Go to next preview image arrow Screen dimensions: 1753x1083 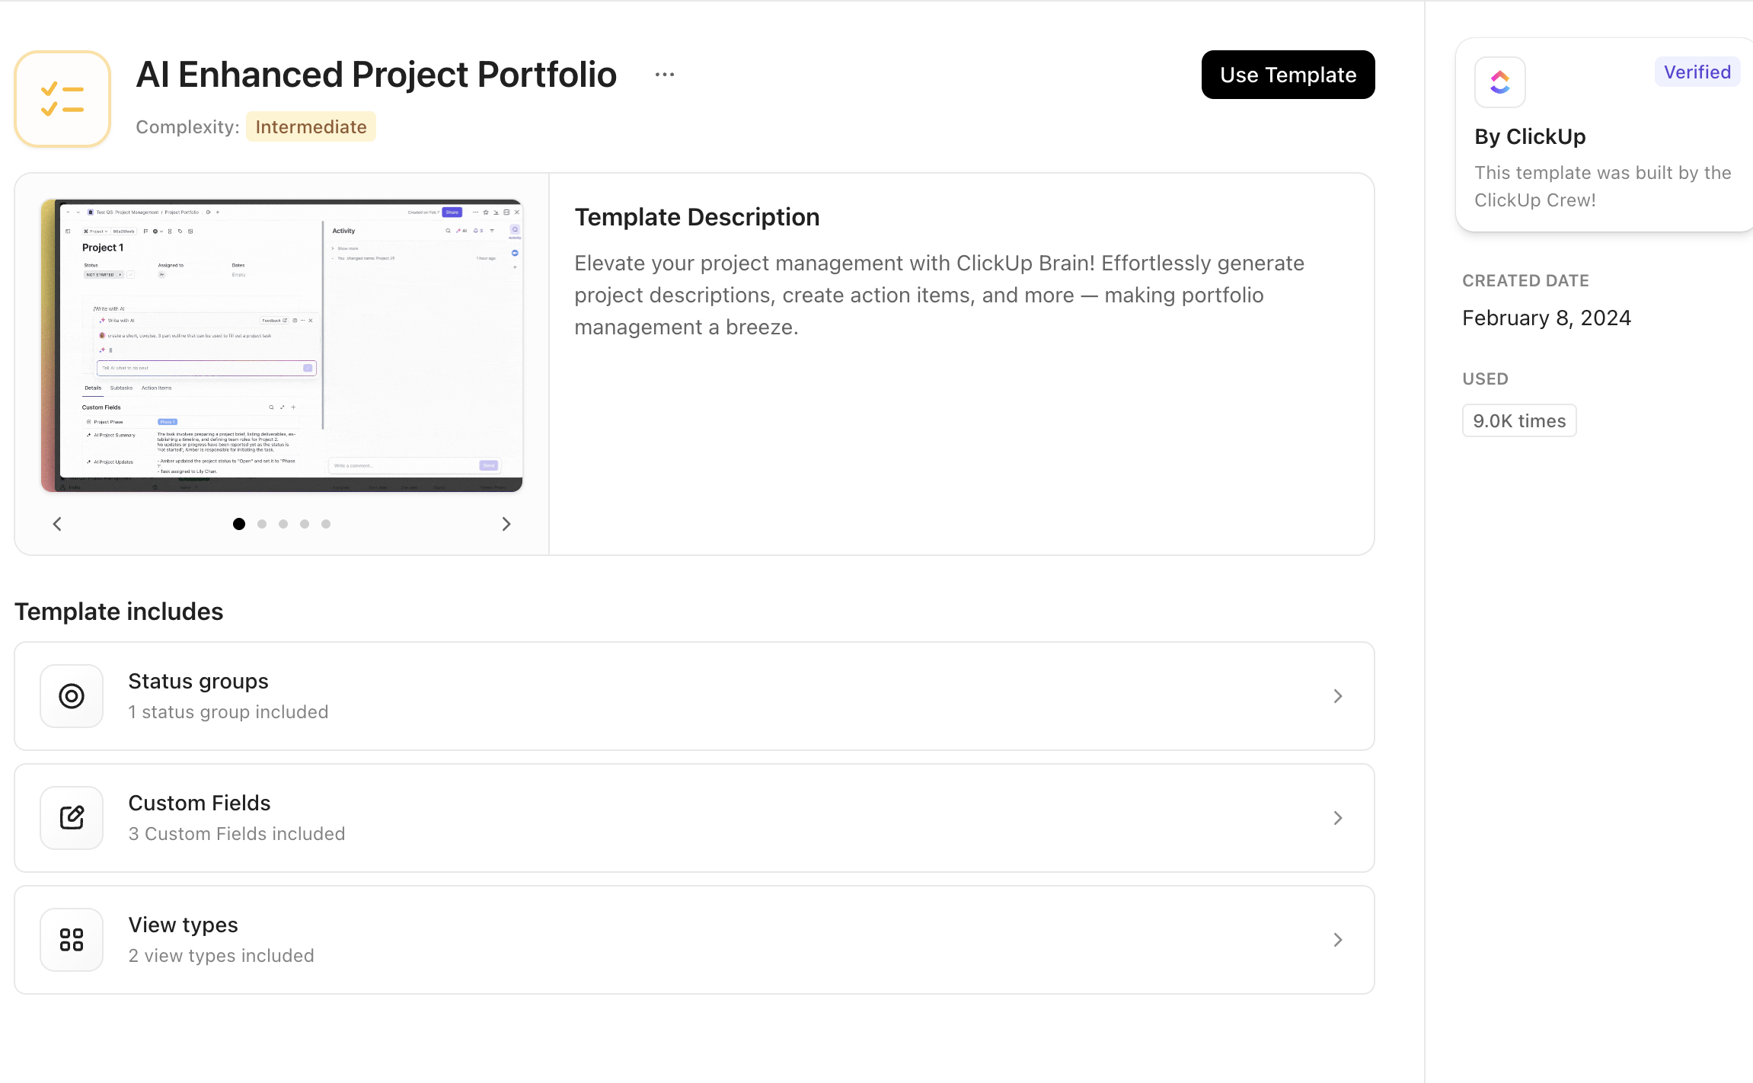coord(506,524)
